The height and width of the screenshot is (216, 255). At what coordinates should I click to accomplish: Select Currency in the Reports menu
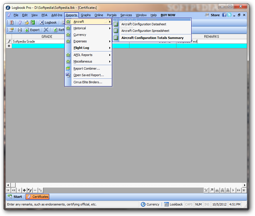coord(88,35)
